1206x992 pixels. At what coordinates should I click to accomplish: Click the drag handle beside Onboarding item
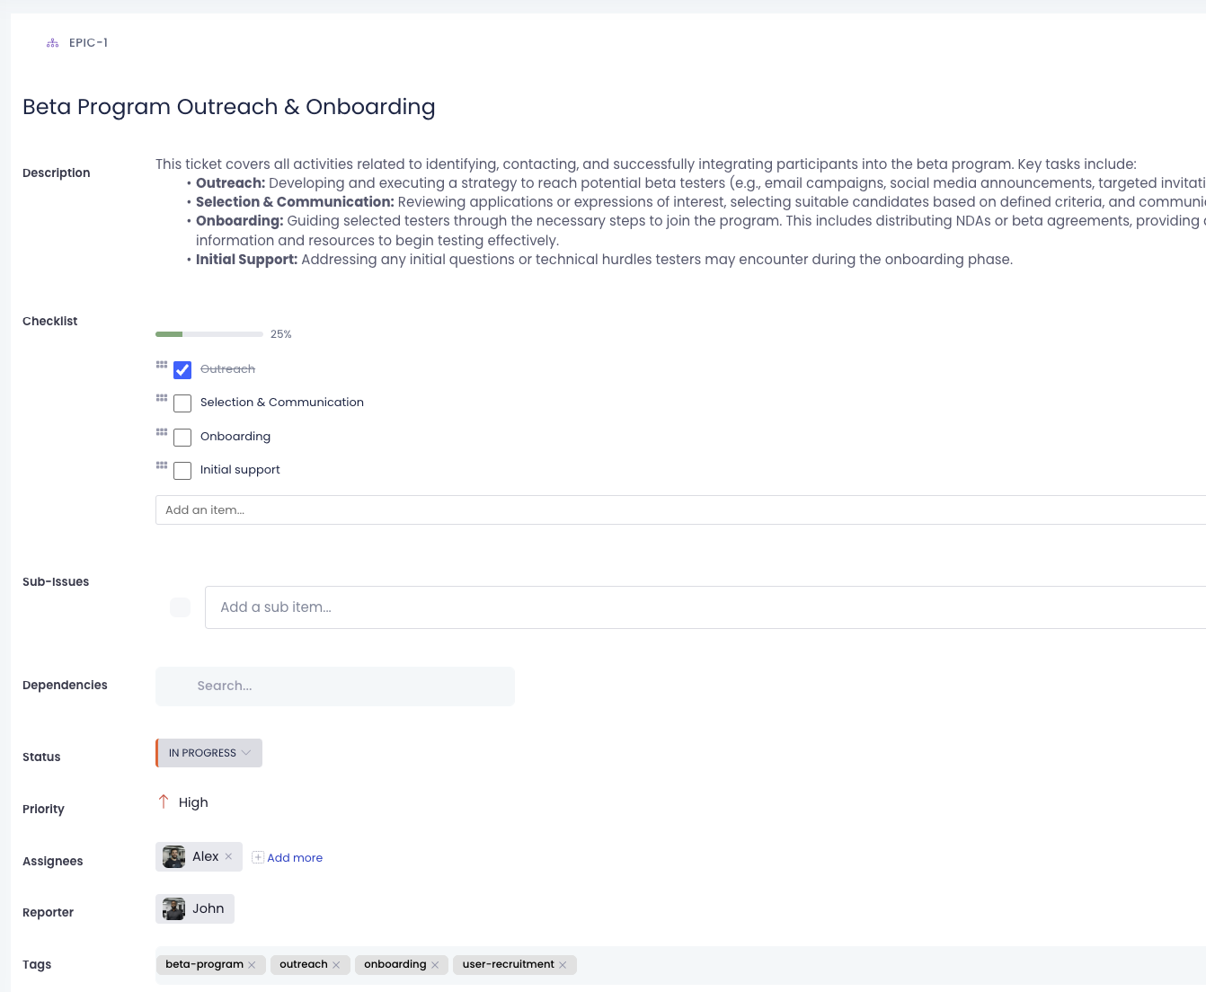point(162,432)
